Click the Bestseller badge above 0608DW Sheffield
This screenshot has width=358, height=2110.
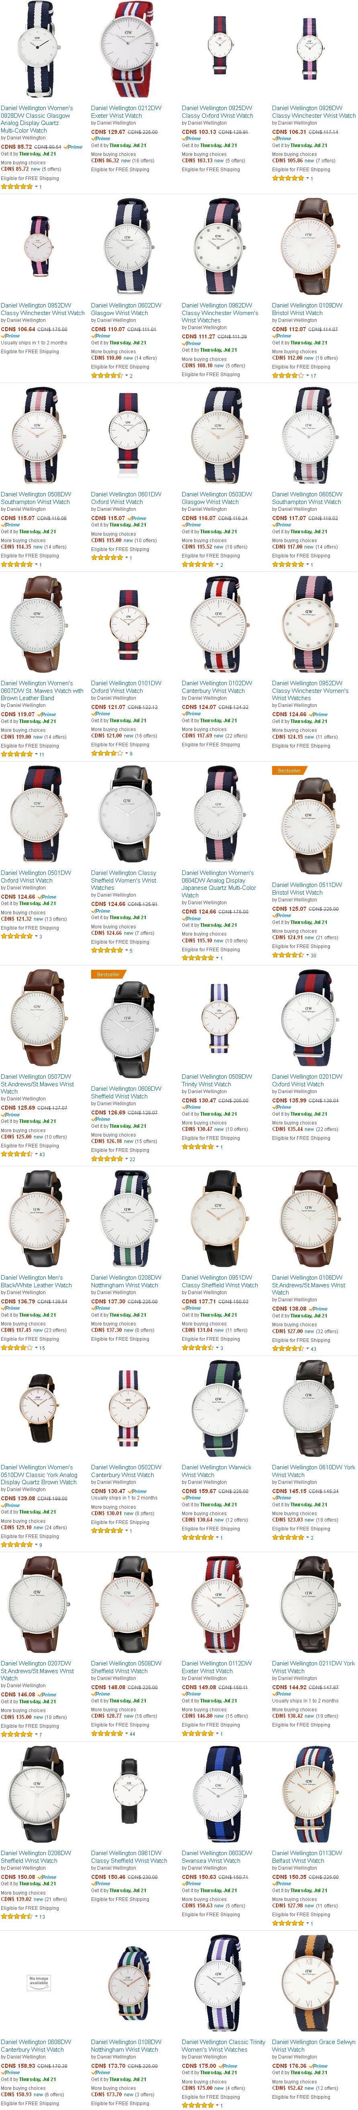click(108, 975)
